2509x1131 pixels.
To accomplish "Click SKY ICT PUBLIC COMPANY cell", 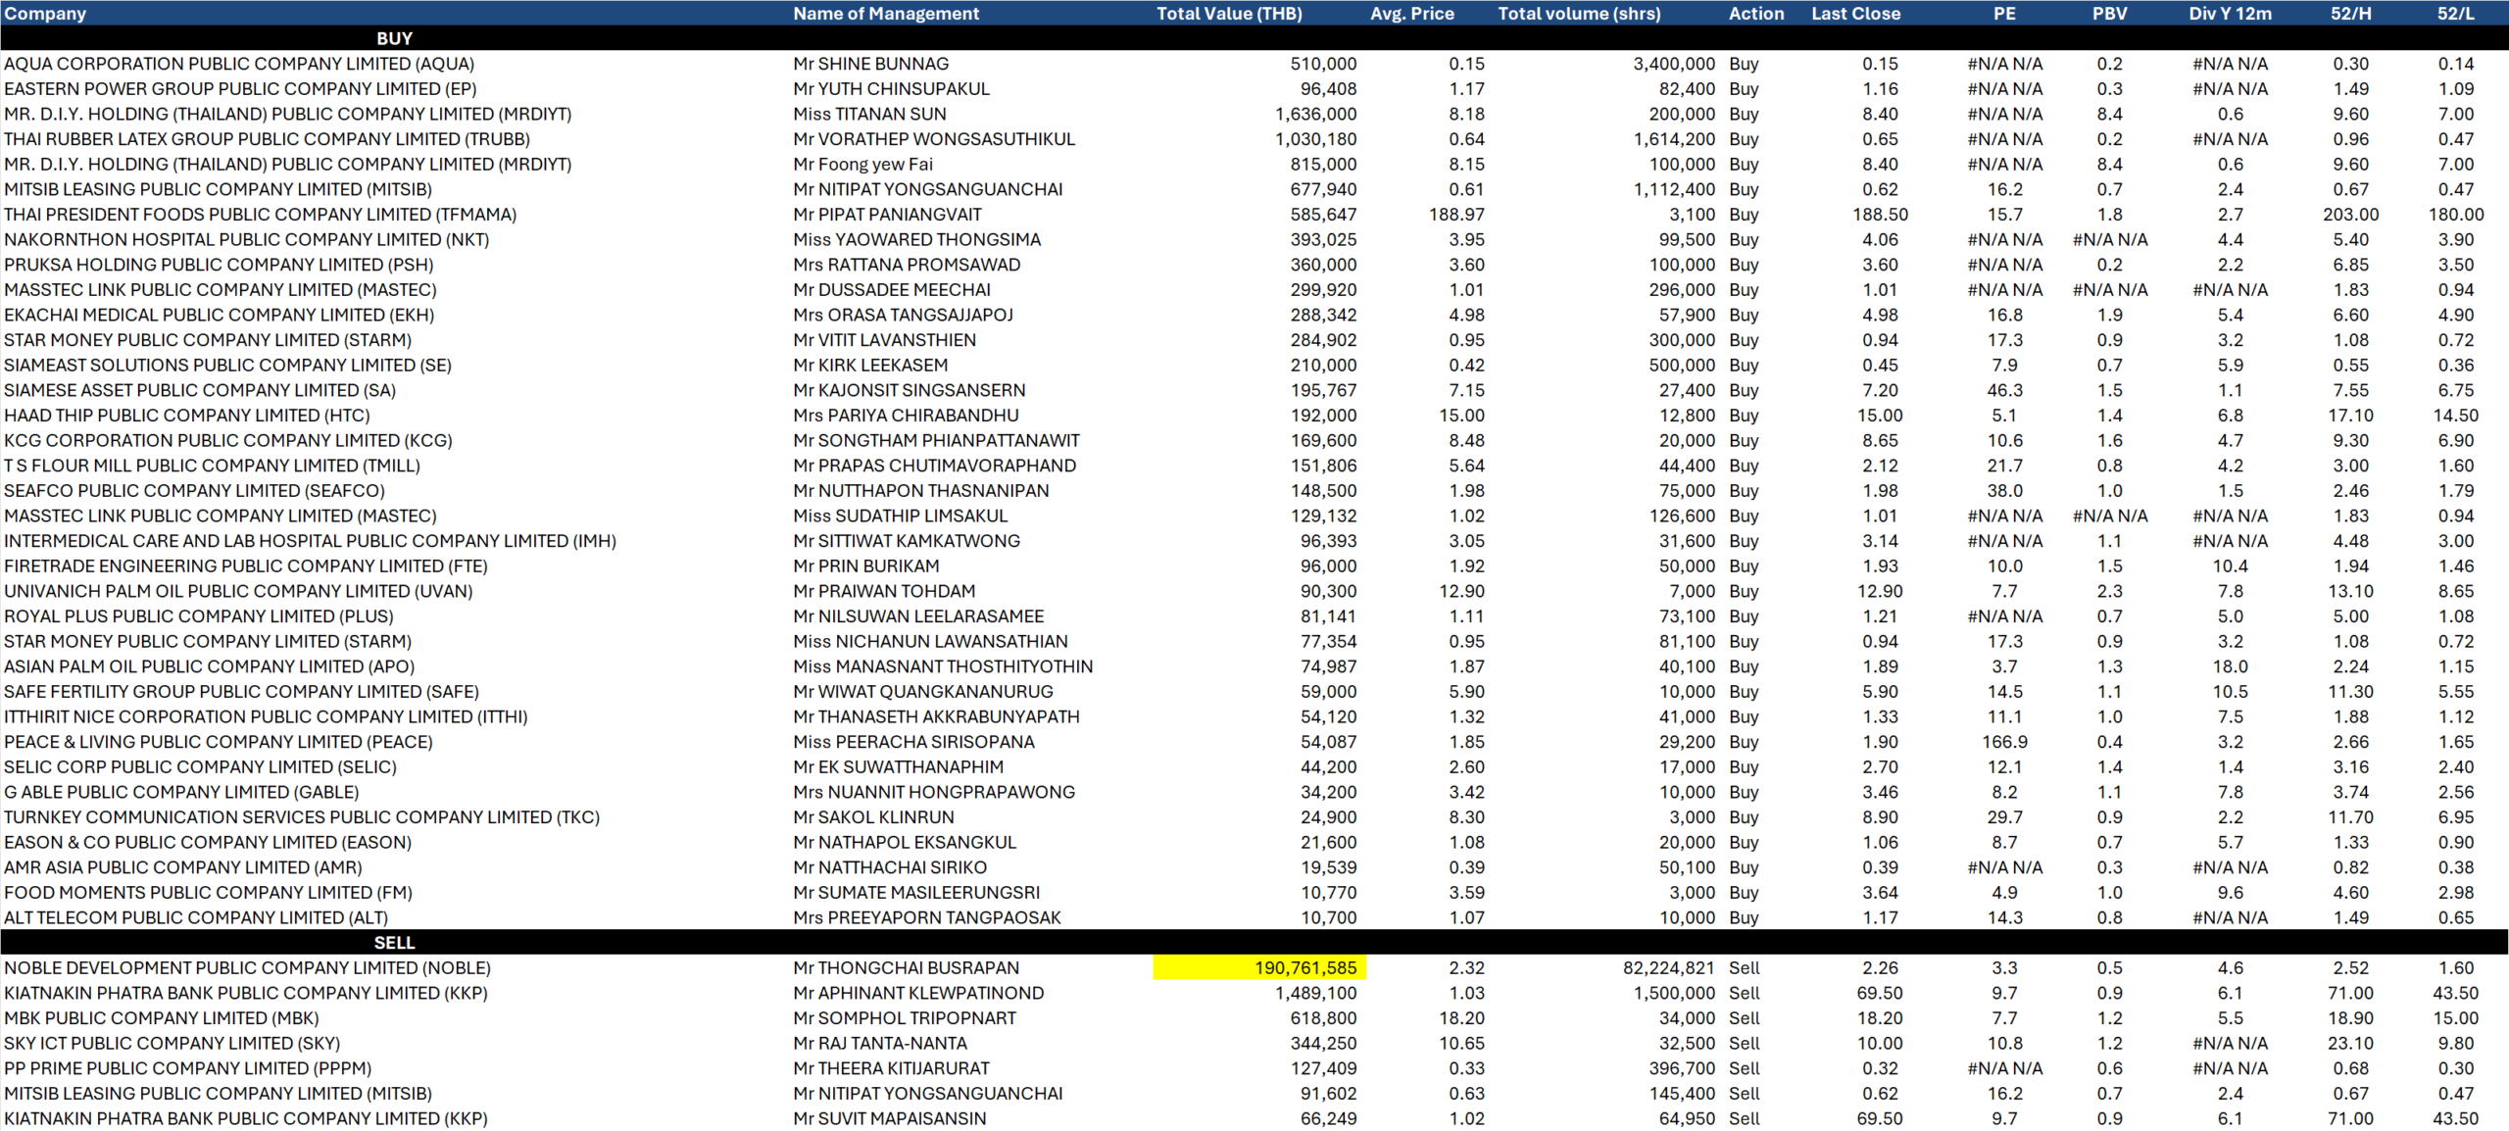I will (x=172, y=1044).
